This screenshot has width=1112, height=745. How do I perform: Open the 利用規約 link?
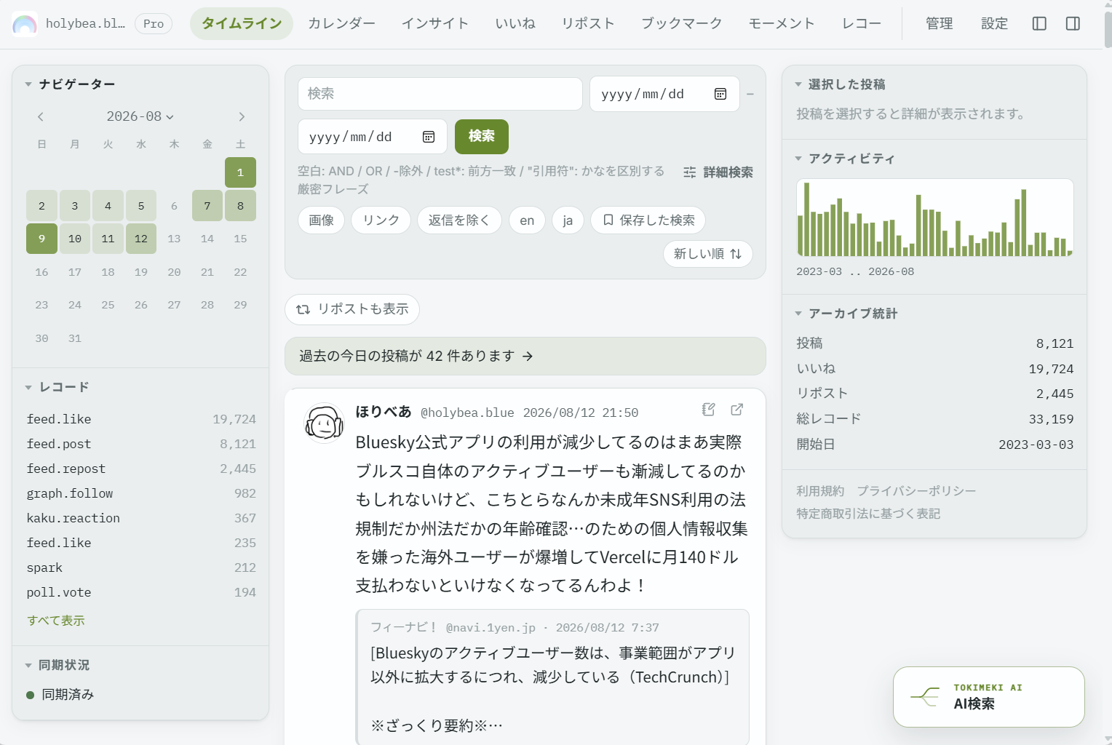pos(820,491)
